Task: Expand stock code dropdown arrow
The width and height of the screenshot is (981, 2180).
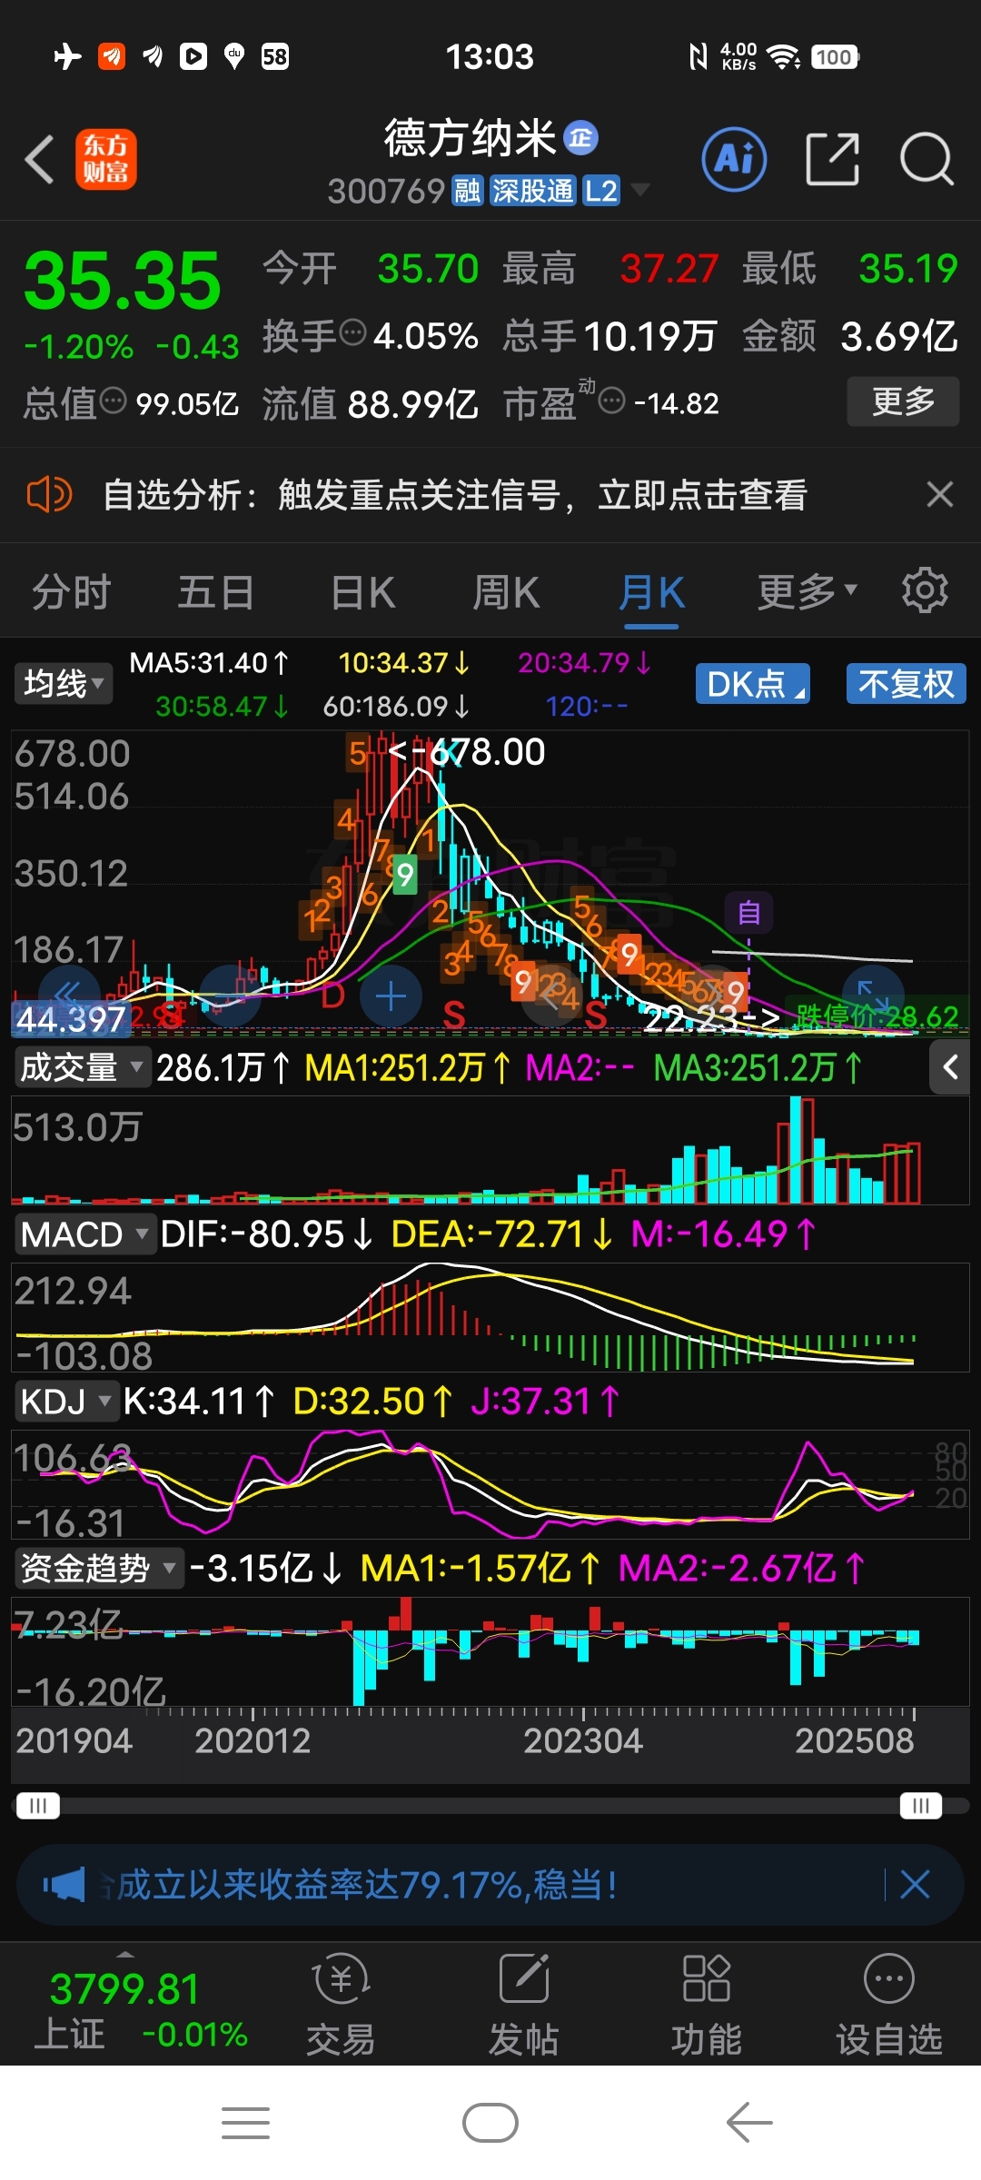Action: [x=640, y=190]
